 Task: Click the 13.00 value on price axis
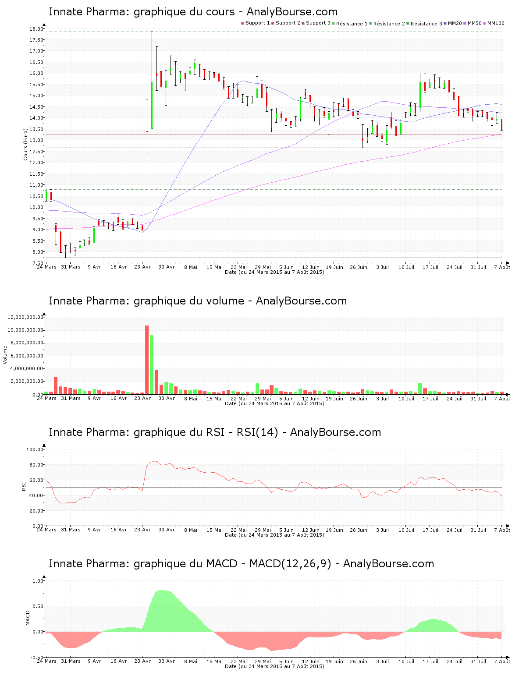tap(36, 140)
